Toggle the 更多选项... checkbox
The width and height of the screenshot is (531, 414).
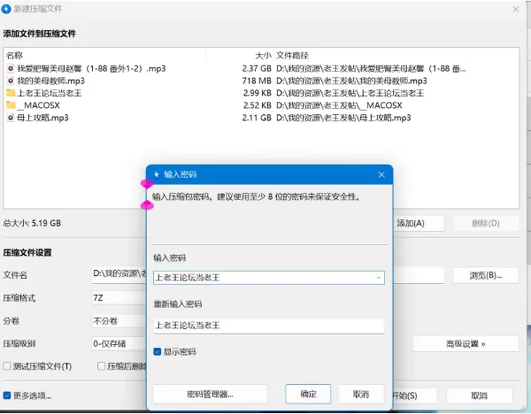click(x=7, y=395)
